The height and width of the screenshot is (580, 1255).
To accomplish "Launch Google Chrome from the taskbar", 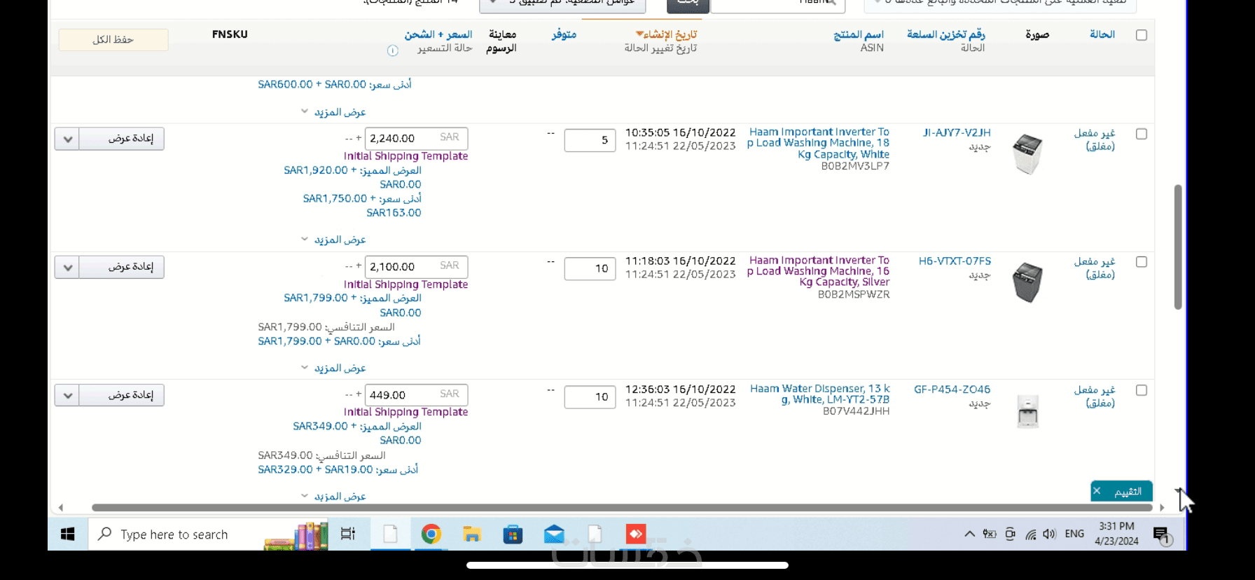I will (431, 534).
